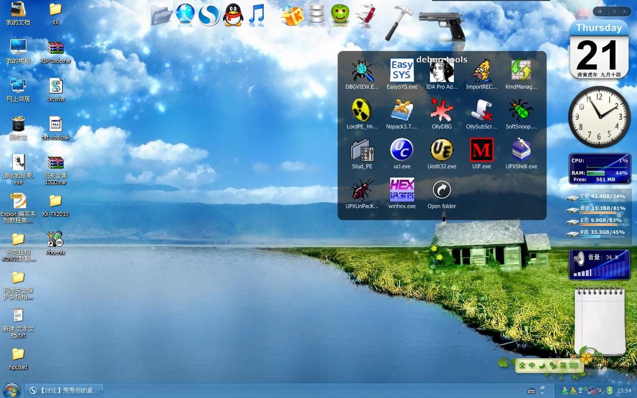
Task: Select the 我的文档 desktop icon
Action: [x=18, y=14]
